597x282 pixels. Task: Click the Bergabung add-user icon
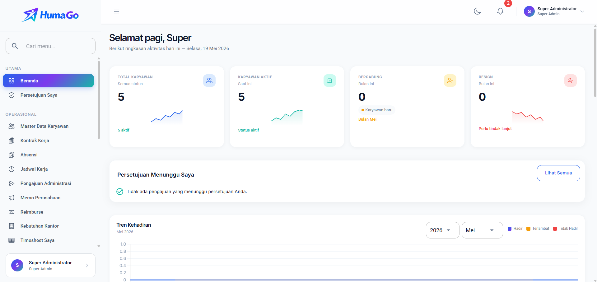[450, 81]
